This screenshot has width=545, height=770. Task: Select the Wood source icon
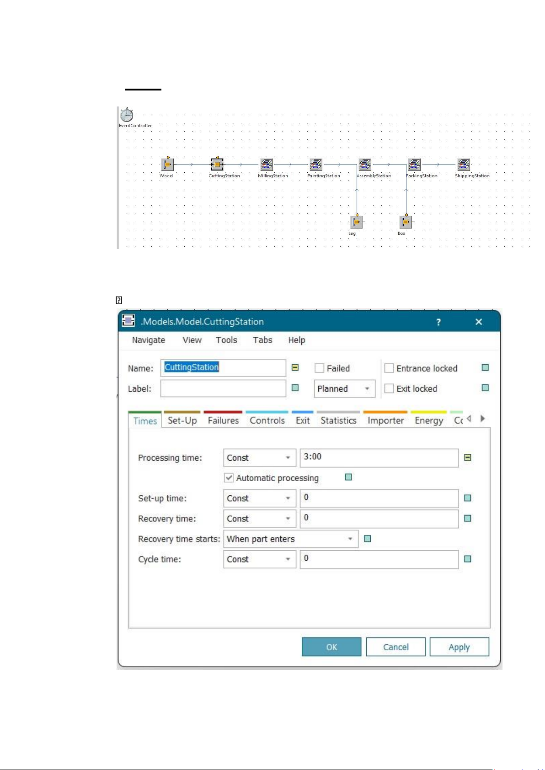[x=167, y=164]
